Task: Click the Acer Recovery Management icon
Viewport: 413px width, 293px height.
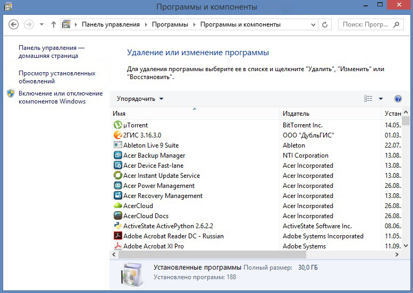Action: (118, 195)
